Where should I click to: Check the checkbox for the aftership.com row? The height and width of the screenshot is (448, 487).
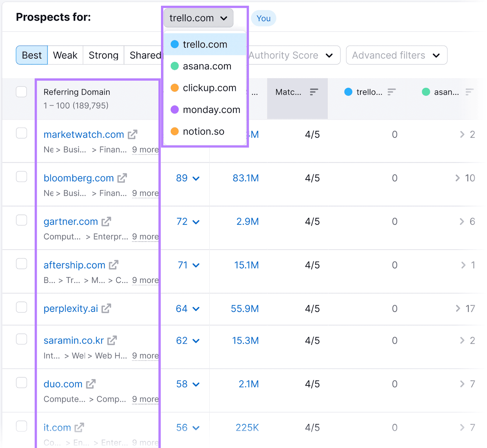tap(22, 264)
